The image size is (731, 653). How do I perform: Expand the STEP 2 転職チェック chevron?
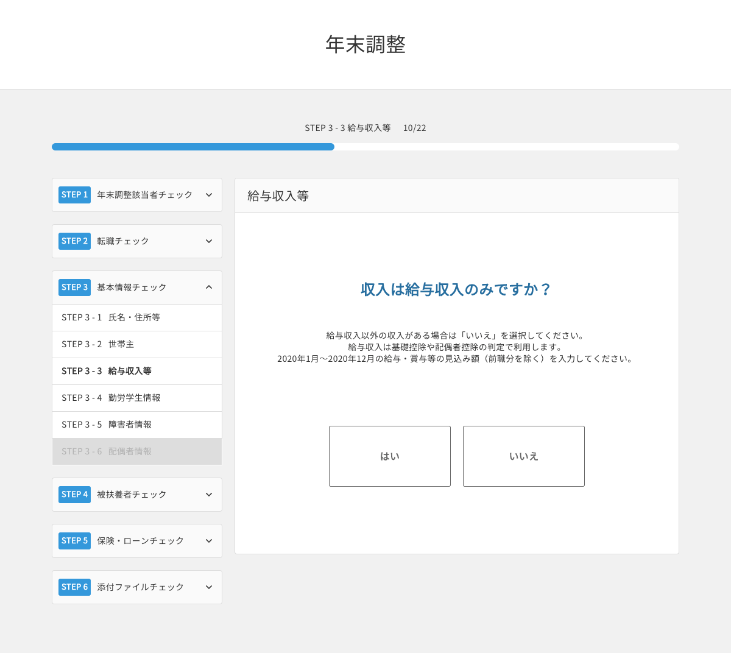[x=209, y=241]
